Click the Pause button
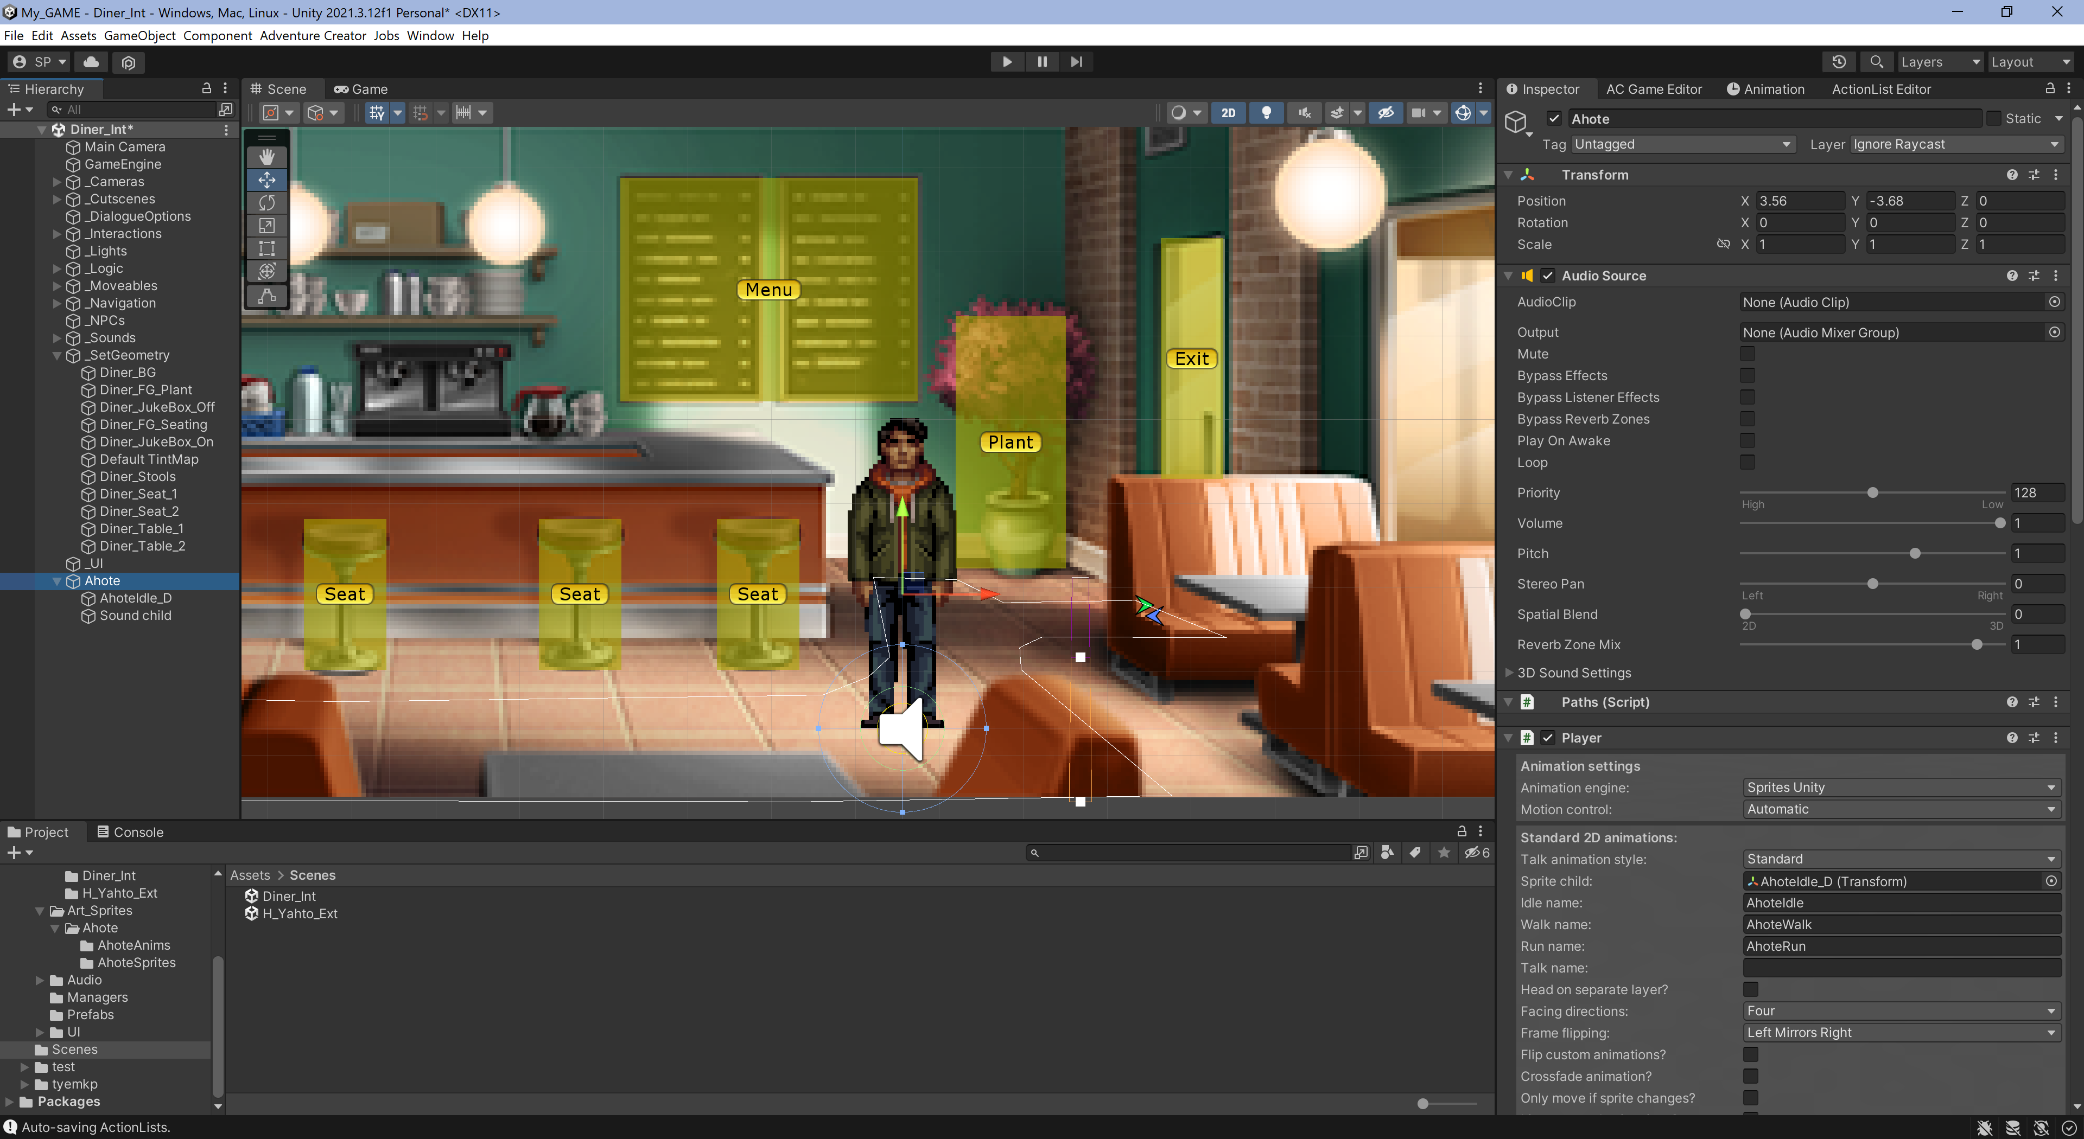 pos(1042,61)
